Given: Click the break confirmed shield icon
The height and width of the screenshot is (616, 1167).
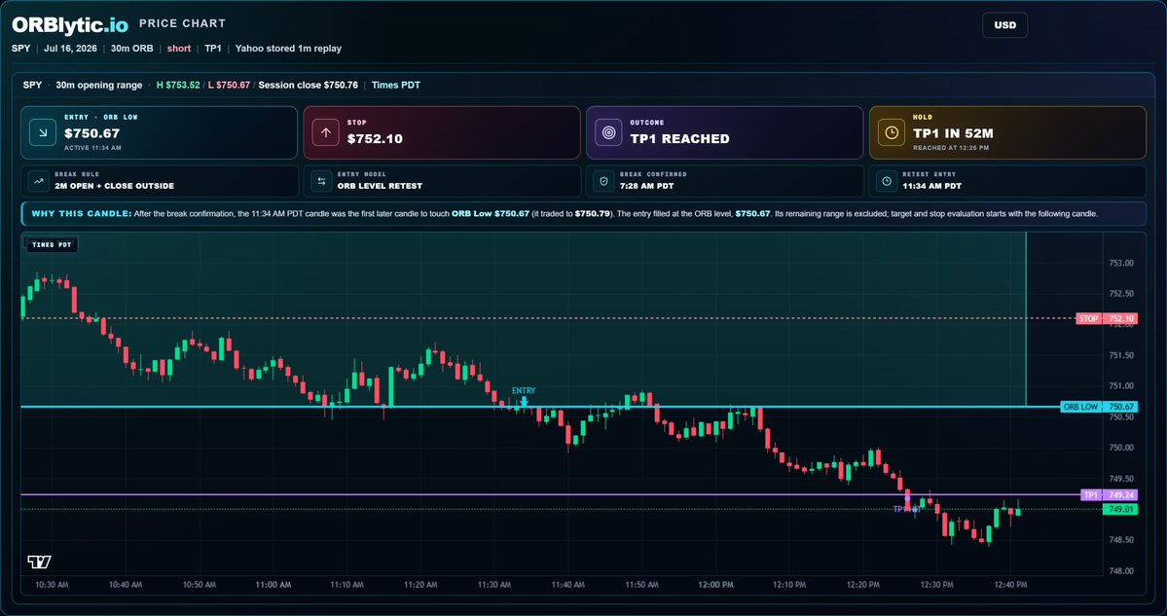Looking at the screenshot, I should point(603,181).
